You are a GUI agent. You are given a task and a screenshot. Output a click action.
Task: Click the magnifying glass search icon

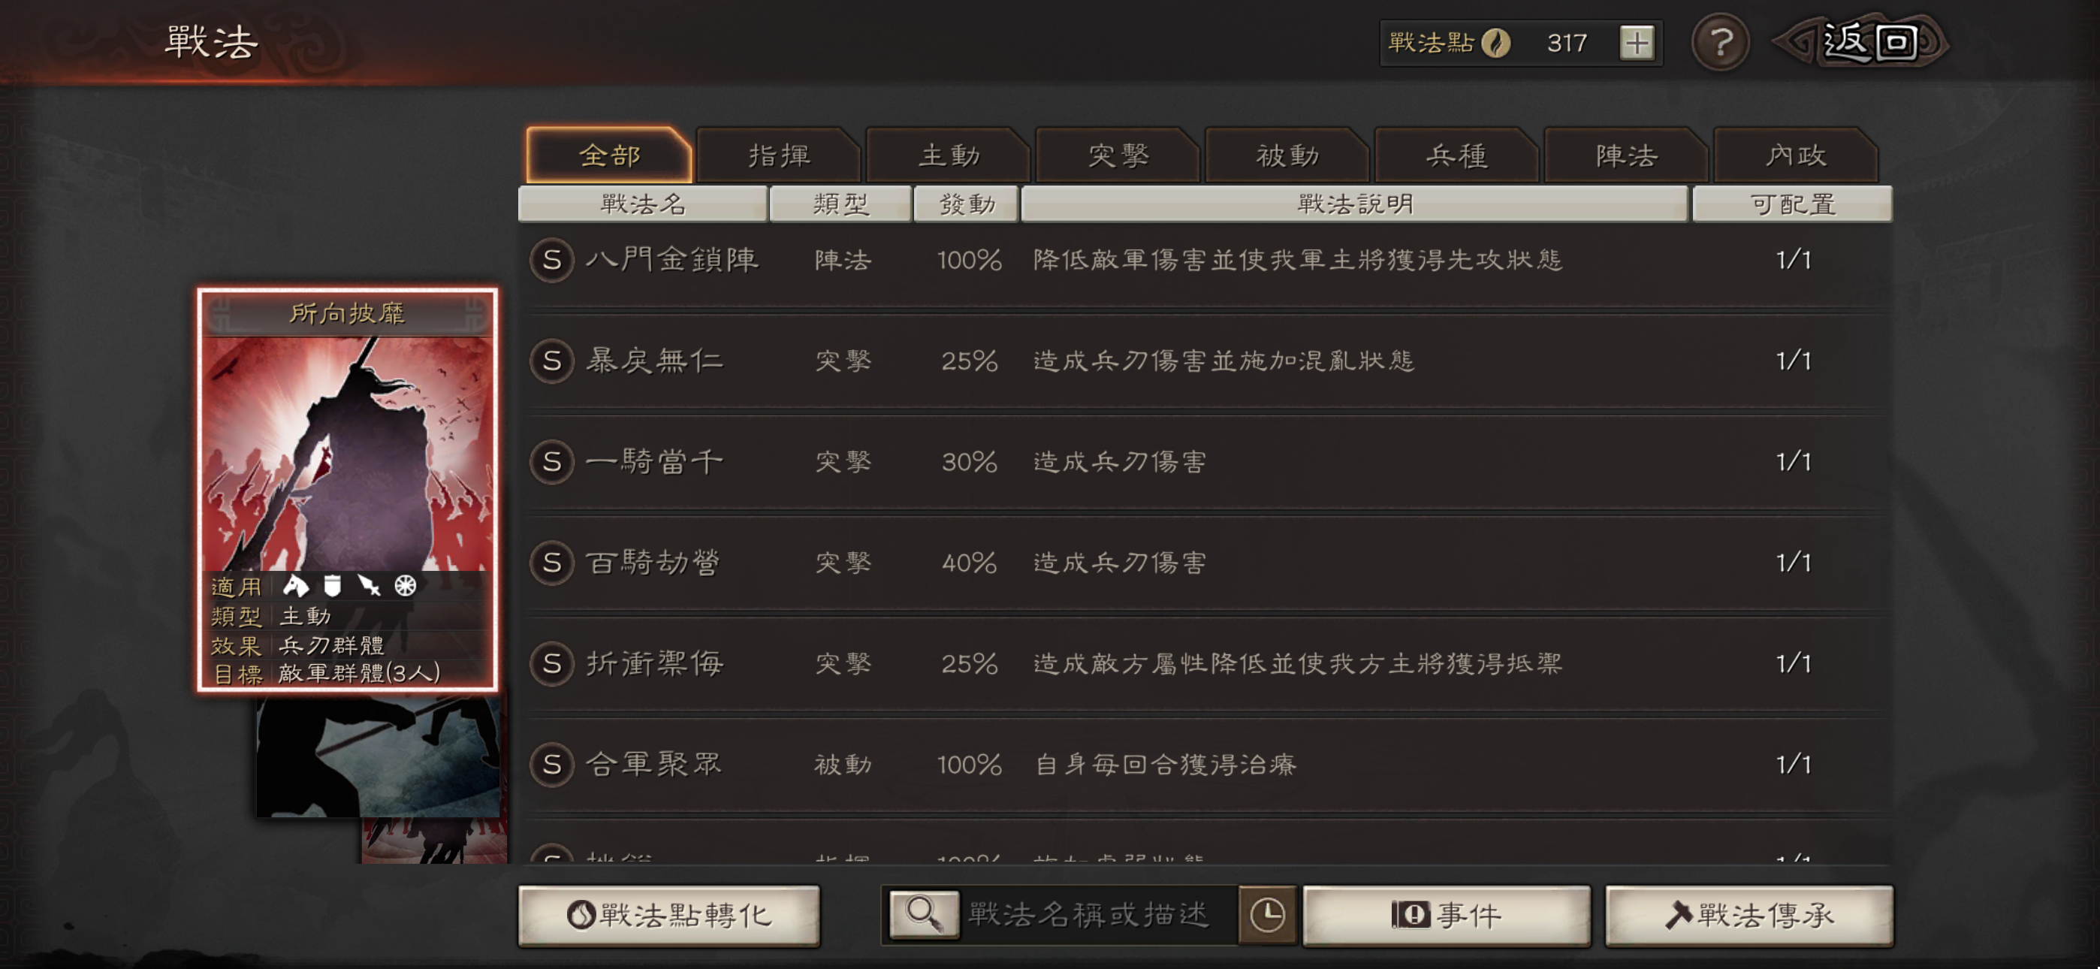(x=924, y=914)
